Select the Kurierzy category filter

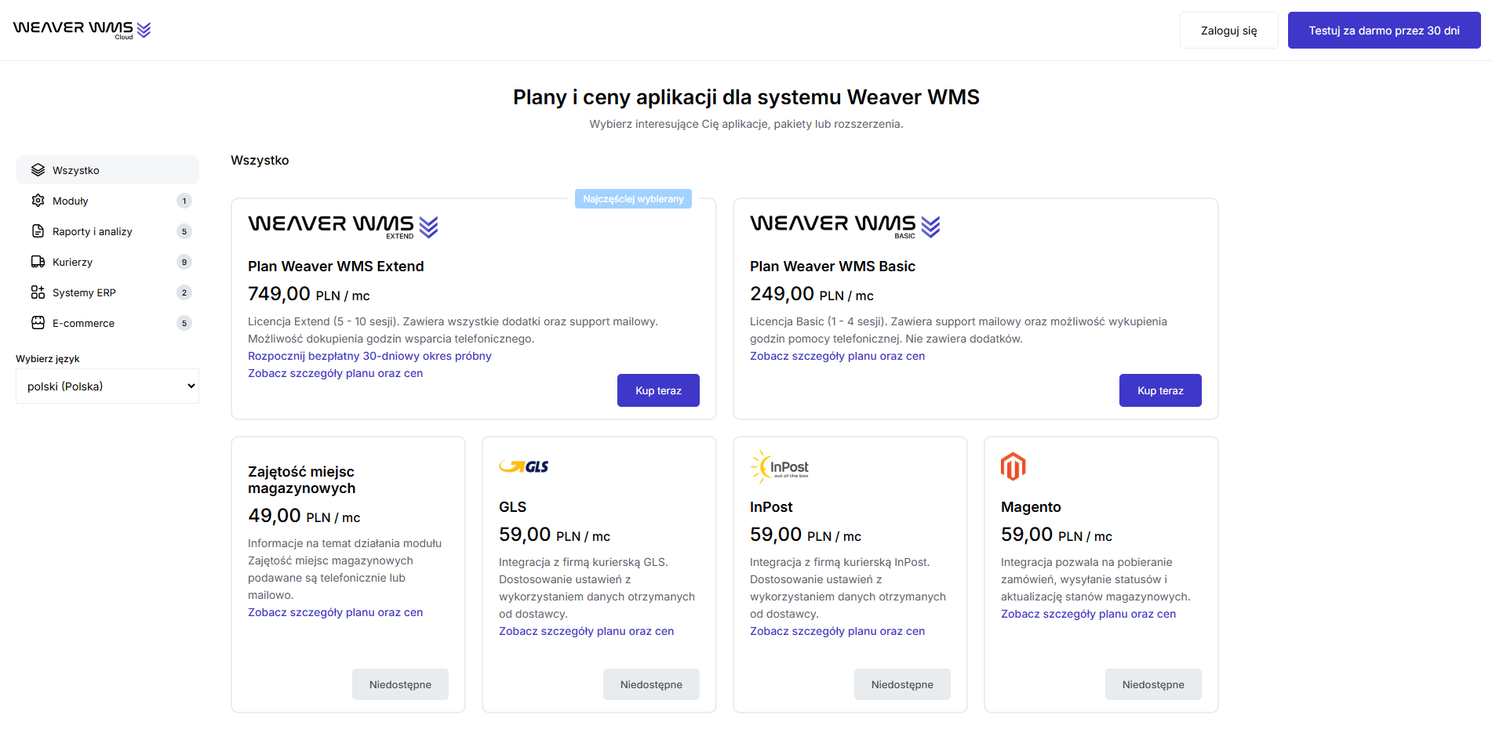(x=73, y=262)
